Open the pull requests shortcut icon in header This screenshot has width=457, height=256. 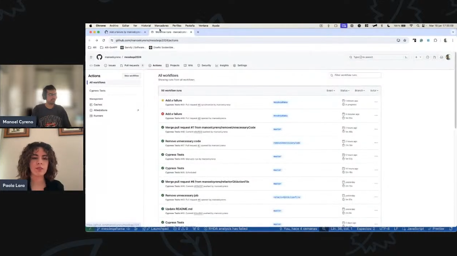pyautogui.click(x=434, y=57)
